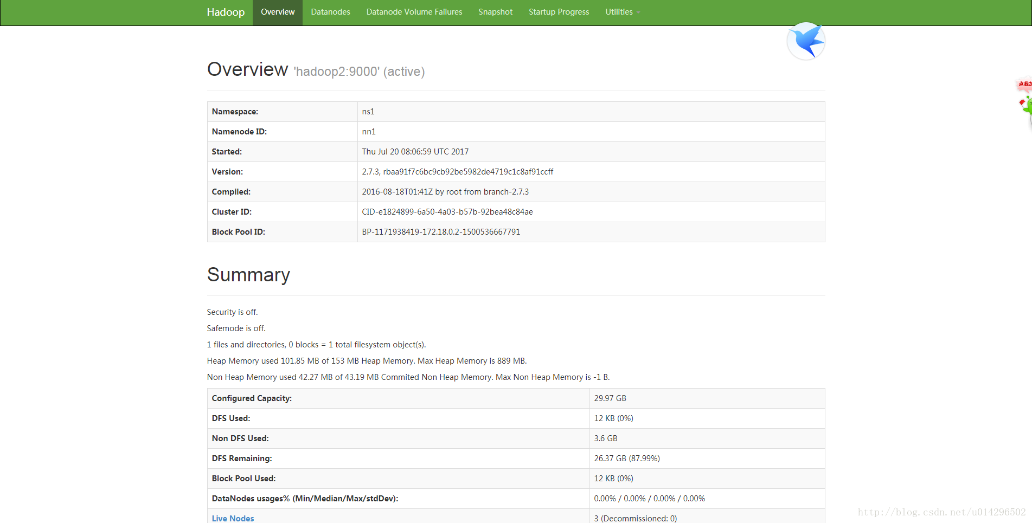This screenshot has width=1032, height=523.
Task: Switch to the Datanodes tab
Action: tap(330, 12)
